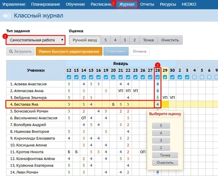The image size is (218, 176).
Task: Choose grade 3 in the Оценка toolbar
Action: click(x=125, y=40)
